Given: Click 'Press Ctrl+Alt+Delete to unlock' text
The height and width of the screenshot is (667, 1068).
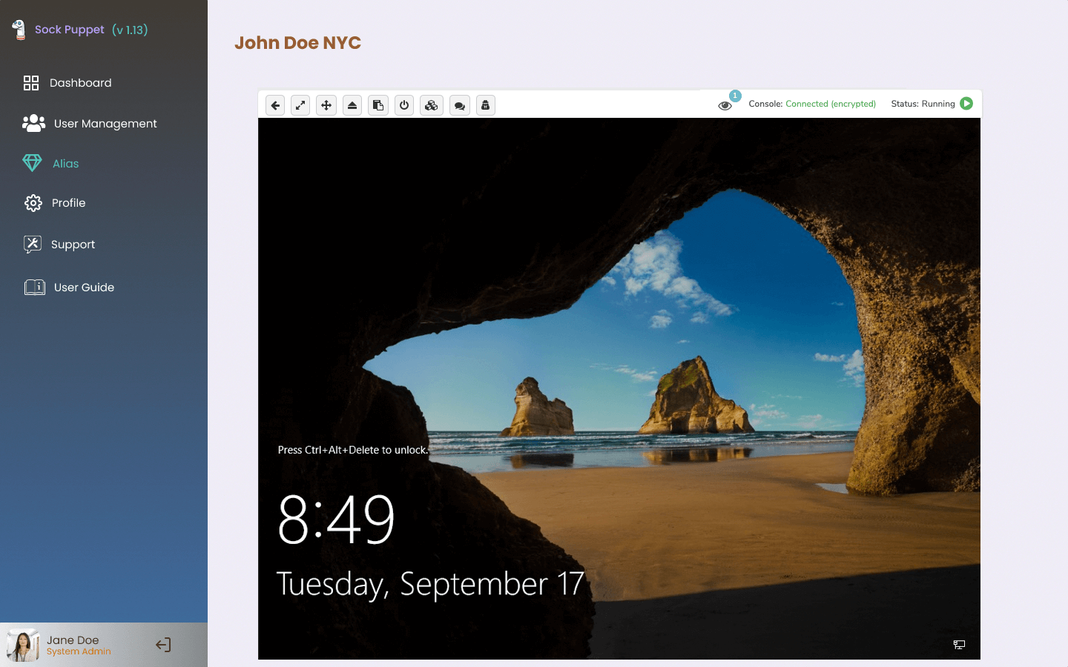Looking at the screenshot, I should pyautogui.click(x=353, y=450).
